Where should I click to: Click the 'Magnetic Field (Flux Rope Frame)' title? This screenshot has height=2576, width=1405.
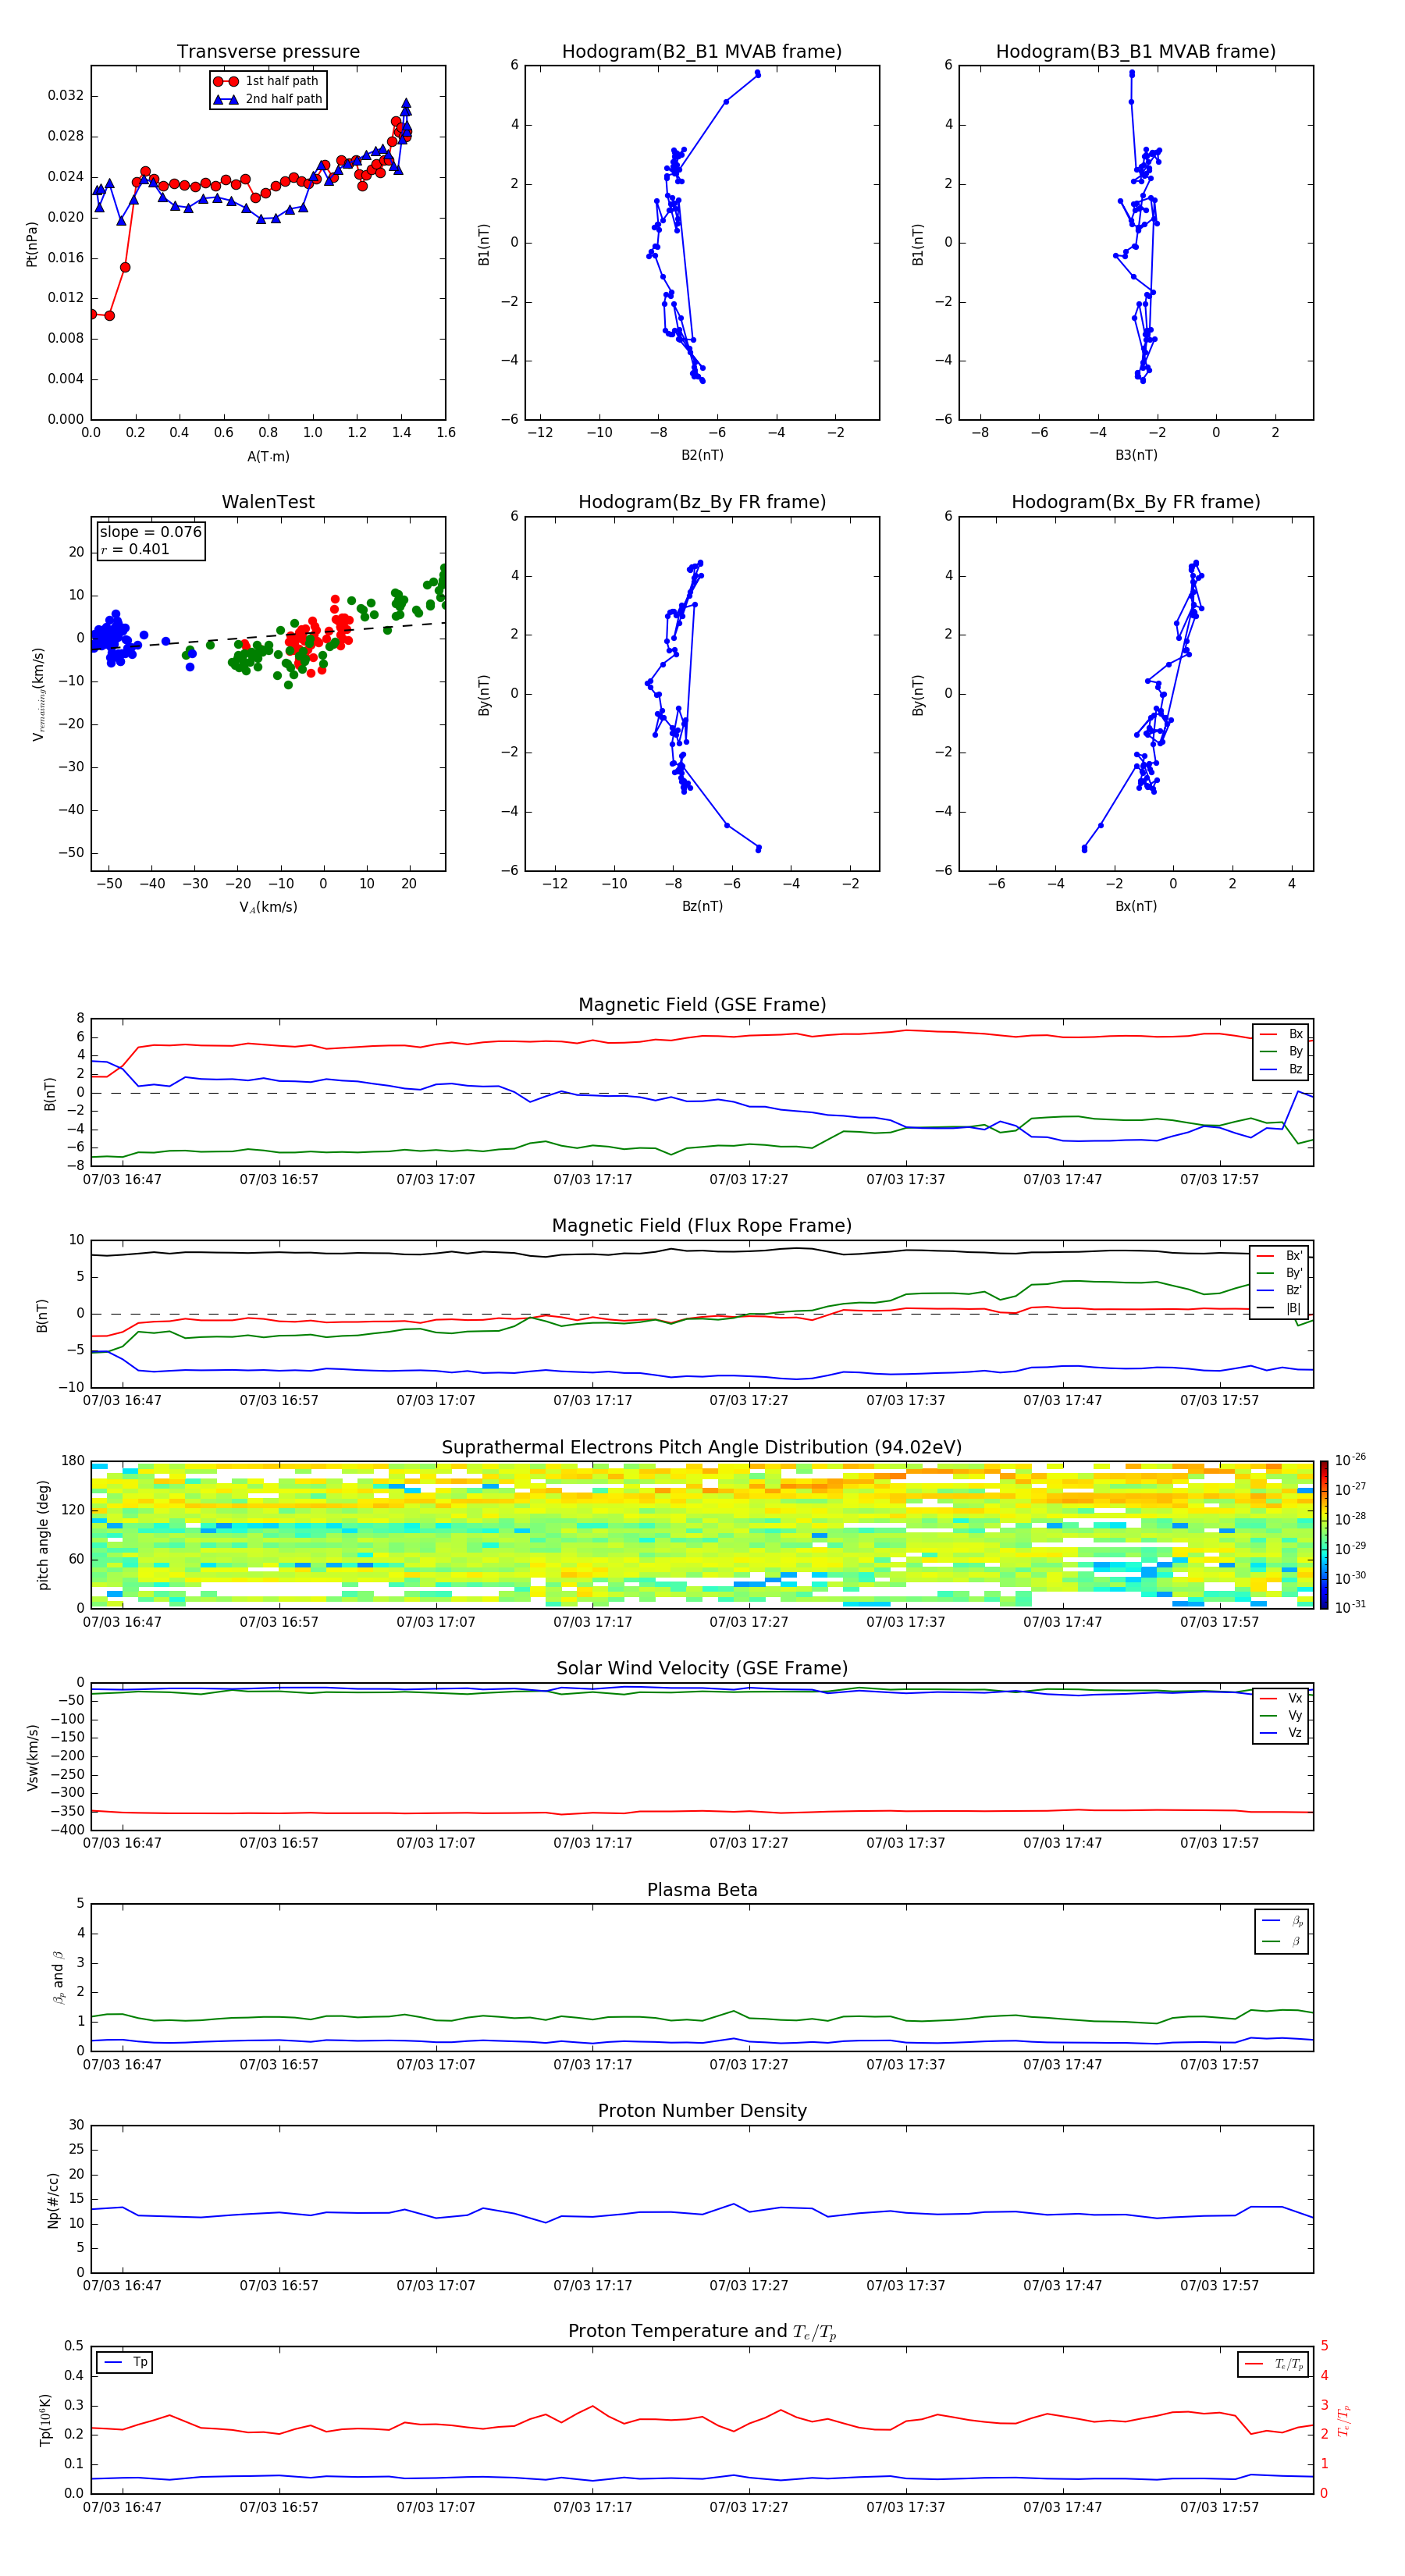click(x=702, y=1225)
